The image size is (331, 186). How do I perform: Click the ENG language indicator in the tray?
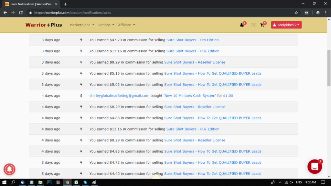coord(299,182)
